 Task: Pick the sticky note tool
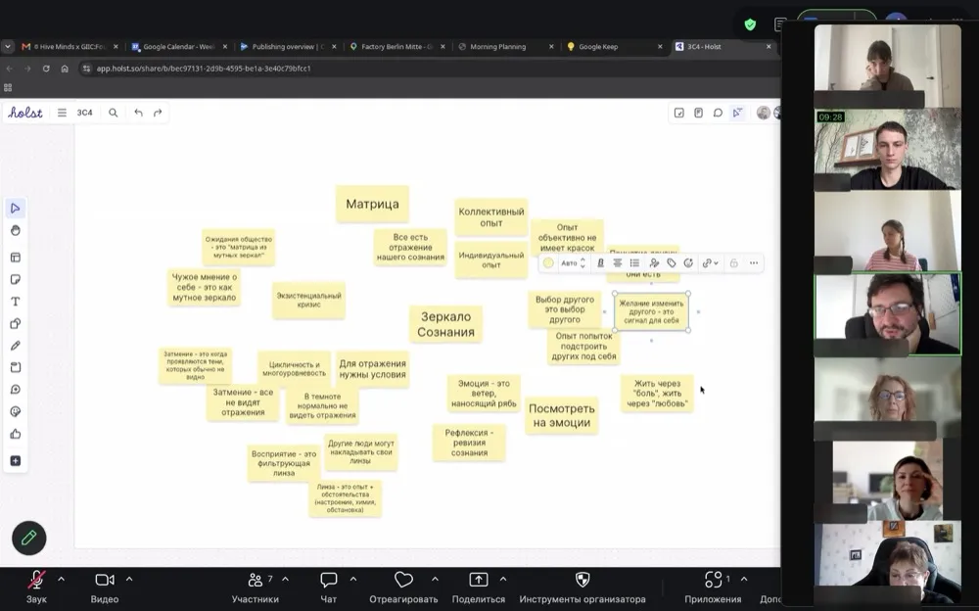point(16,279)
